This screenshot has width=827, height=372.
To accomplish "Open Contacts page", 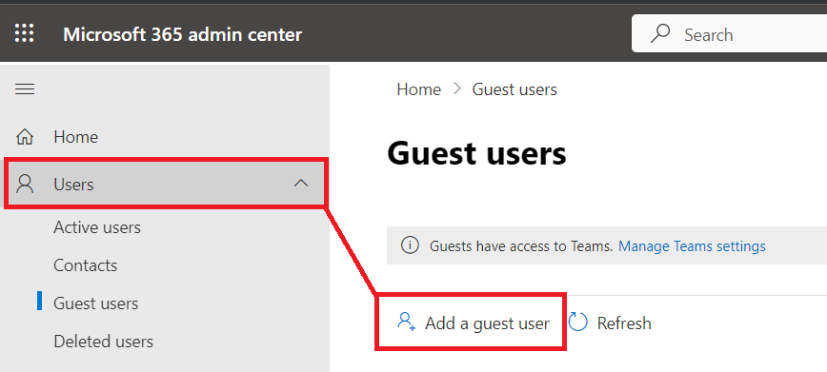I will coord(86,265).
